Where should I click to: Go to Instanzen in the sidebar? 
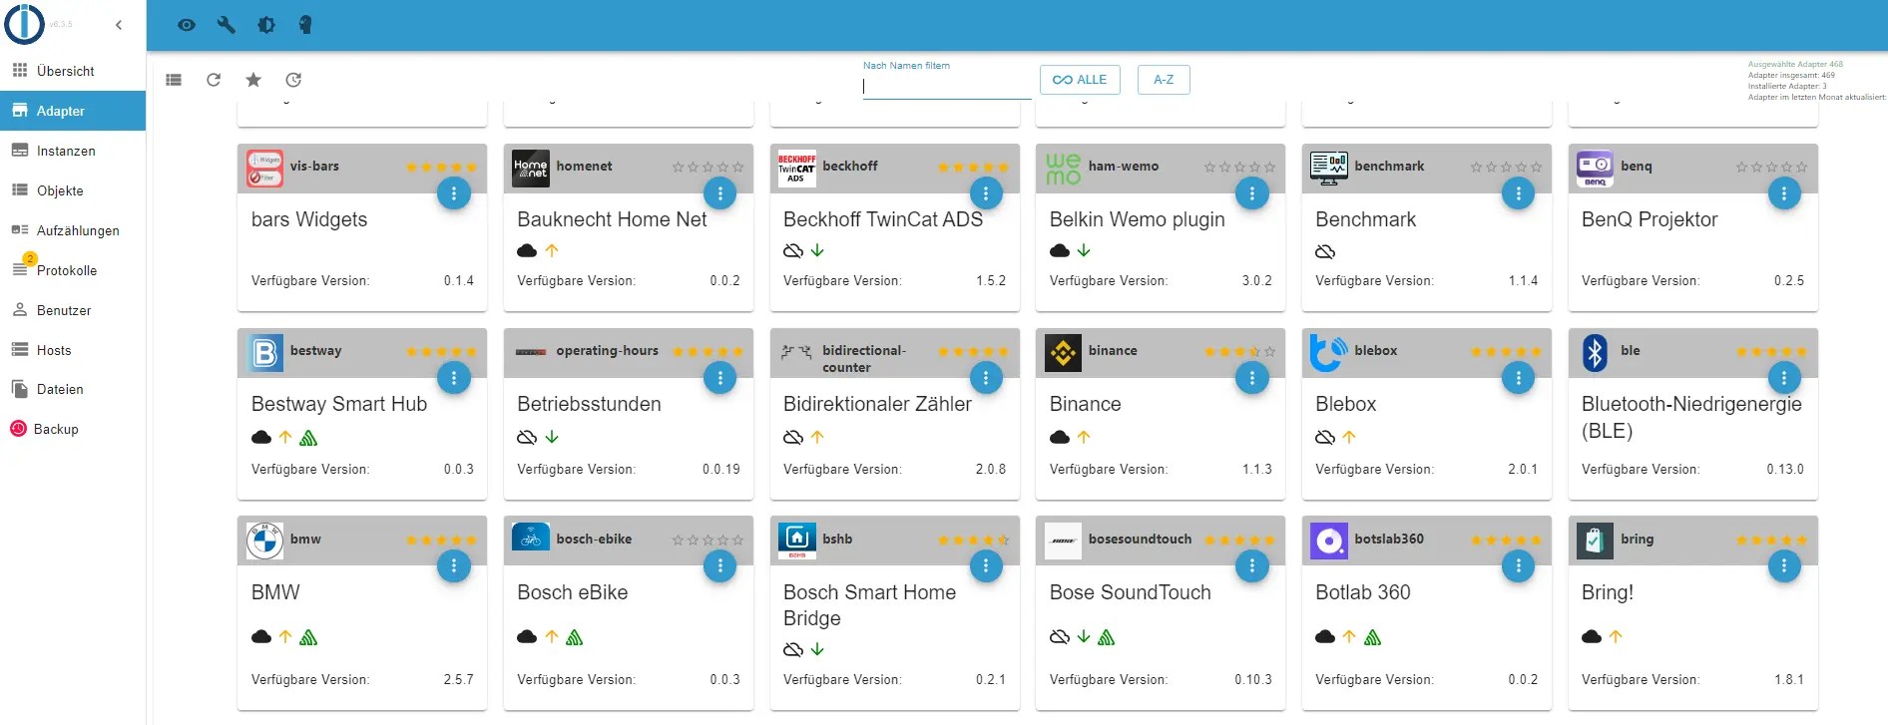pos(73,151)
